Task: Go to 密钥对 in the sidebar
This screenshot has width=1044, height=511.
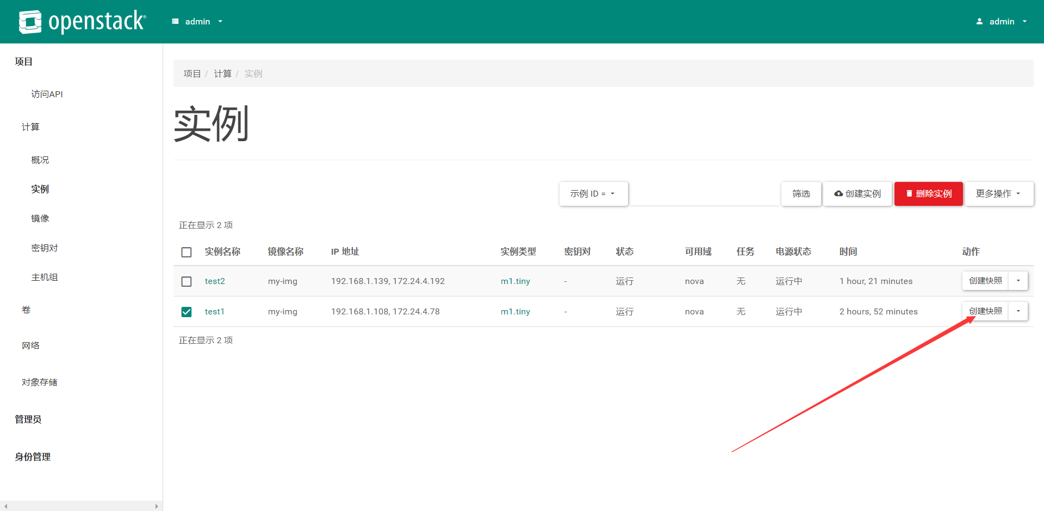Action: [x=45, y=248]
